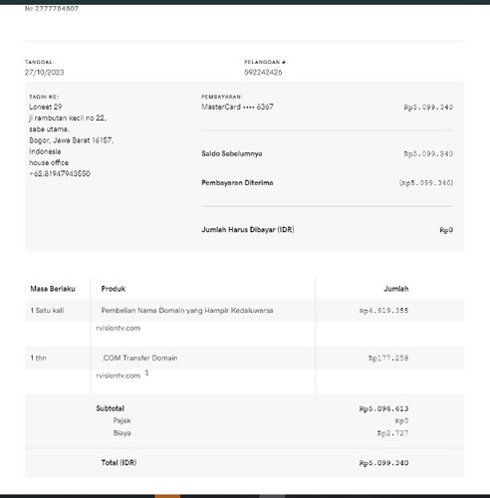The width and height of the screenshot is (490, 498).
Task: Click the customer number 592242426
Action: tap(263, 72)
